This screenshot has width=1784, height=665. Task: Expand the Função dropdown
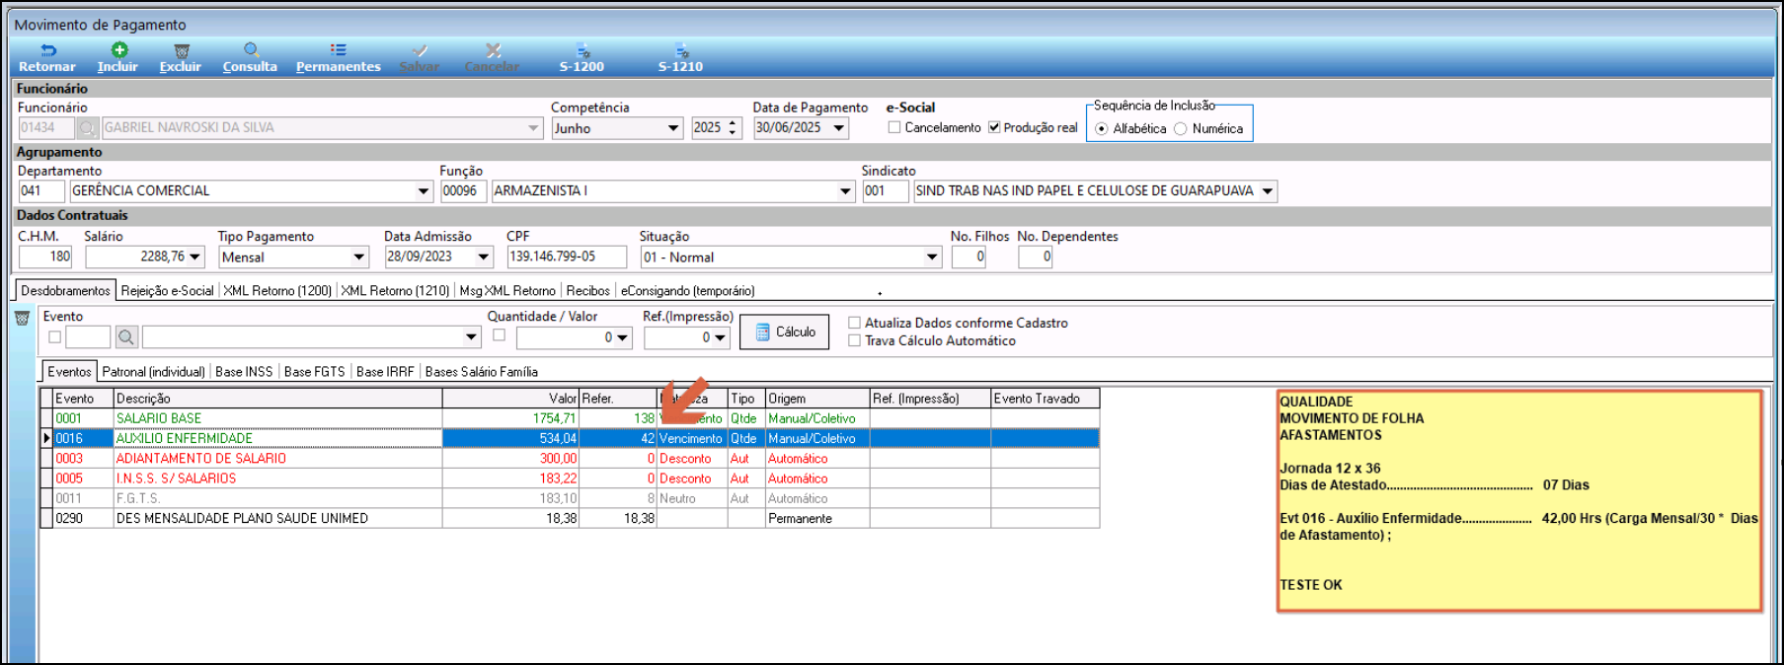tap(845, 191)
